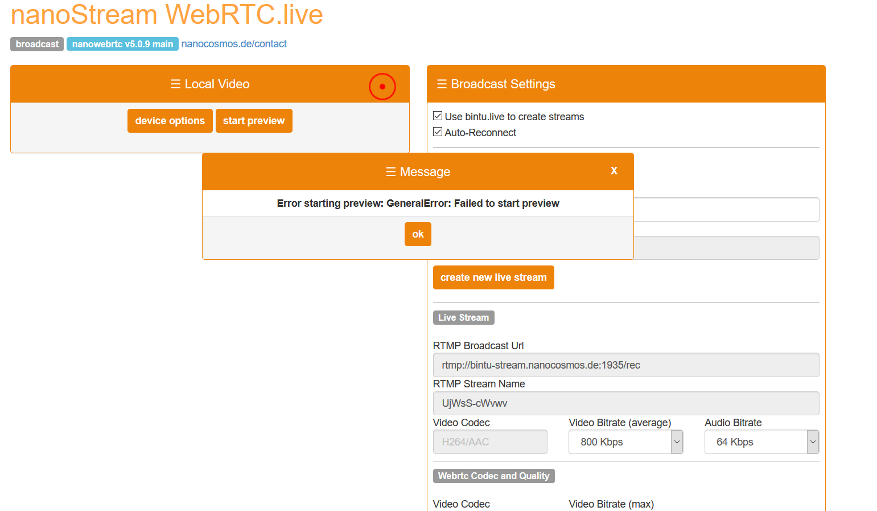Image resolution: width=877 pixels, height=511 pixels.
Task: Click the error text 'Failed to start preview'
Action: pos(507,203)
